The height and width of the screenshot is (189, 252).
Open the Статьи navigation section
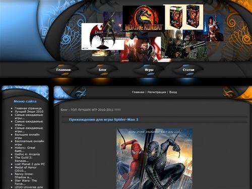(188, 70)
